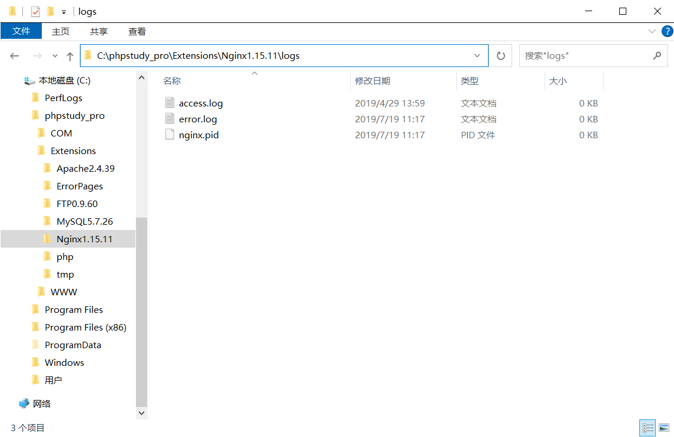This screenshot has width=674, height=437.
Task: Open the Apache2.4.39 folder
Action: pos(85,168)
